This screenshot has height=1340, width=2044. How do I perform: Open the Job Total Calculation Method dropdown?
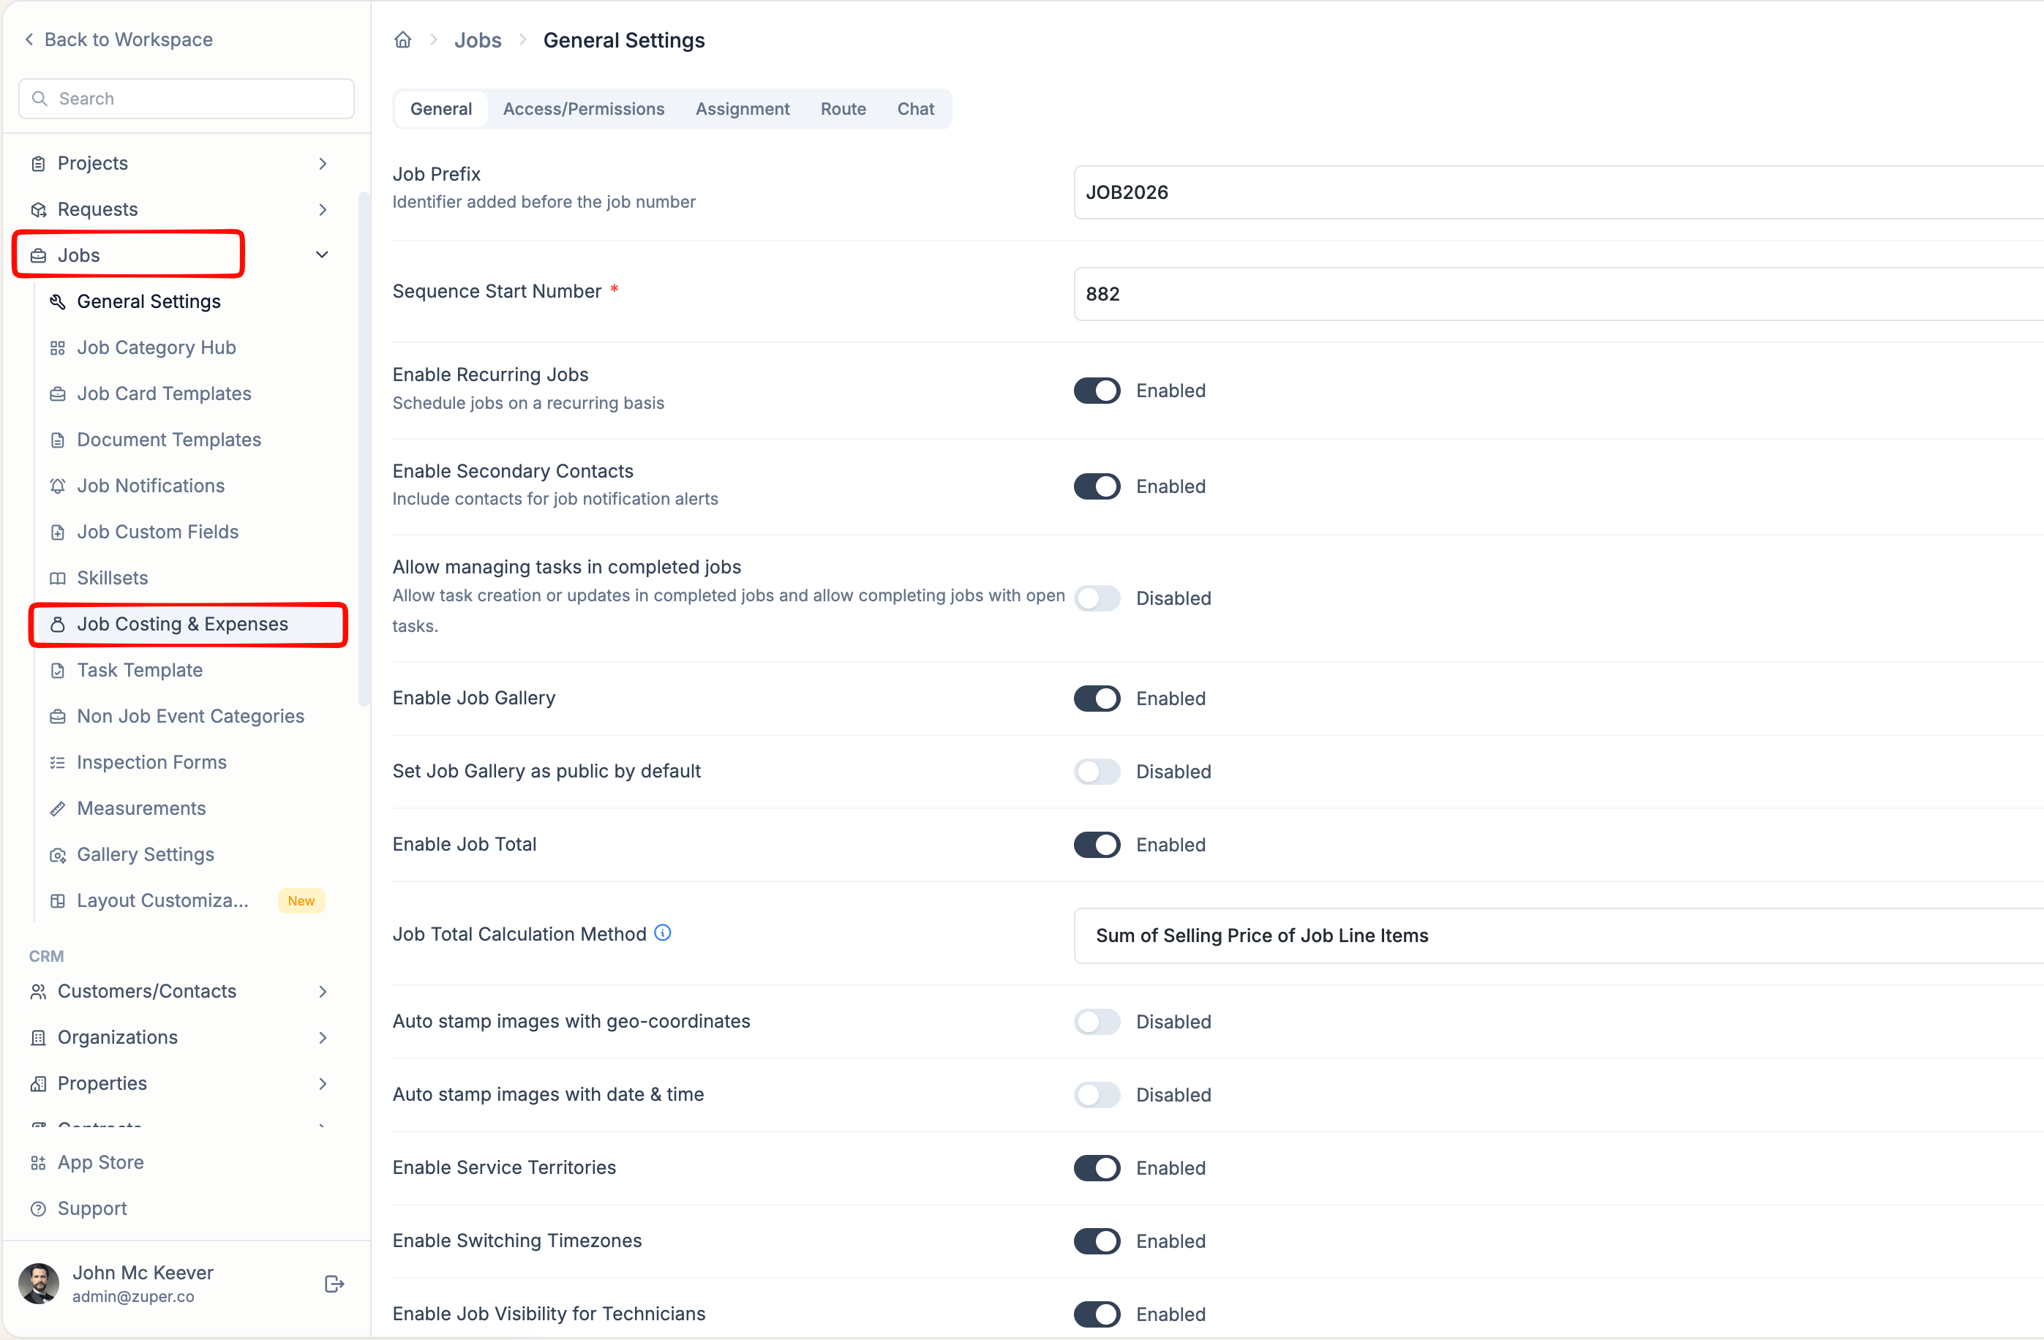coord(1558,936)
